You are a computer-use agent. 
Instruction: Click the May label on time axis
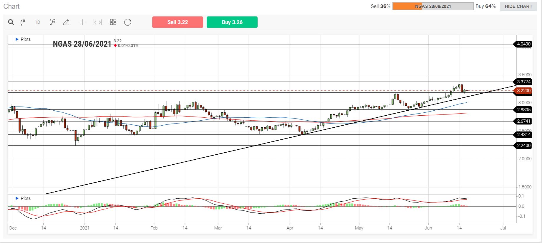(x=359, y=228)
